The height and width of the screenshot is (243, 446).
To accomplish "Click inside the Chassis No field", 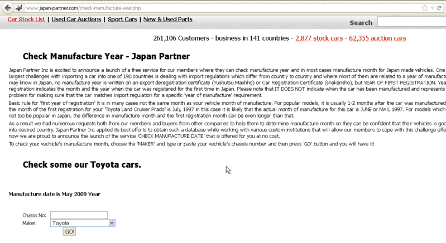I will point(79,215).
